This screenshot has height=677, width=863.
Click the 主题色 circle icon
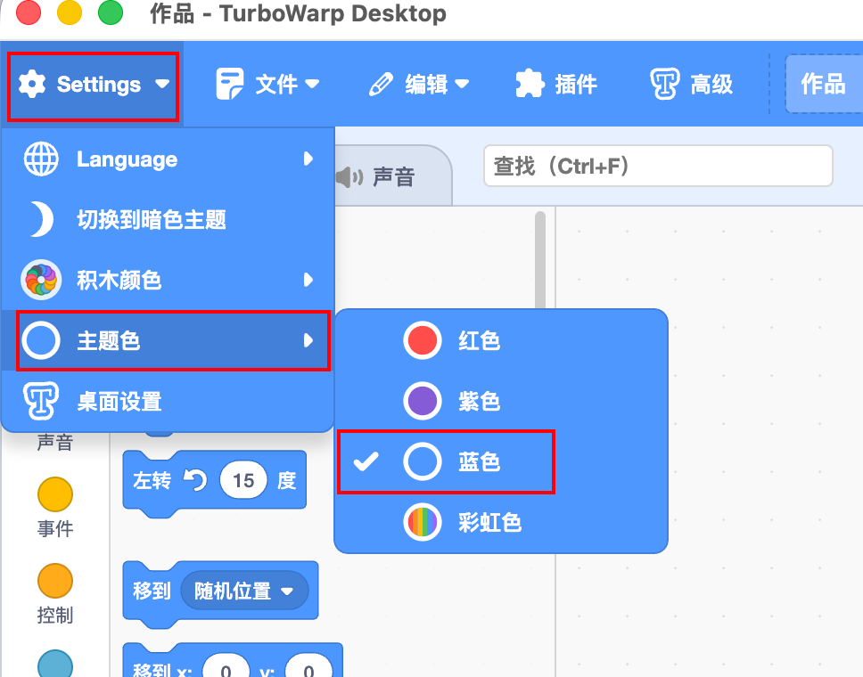point(41,340)
